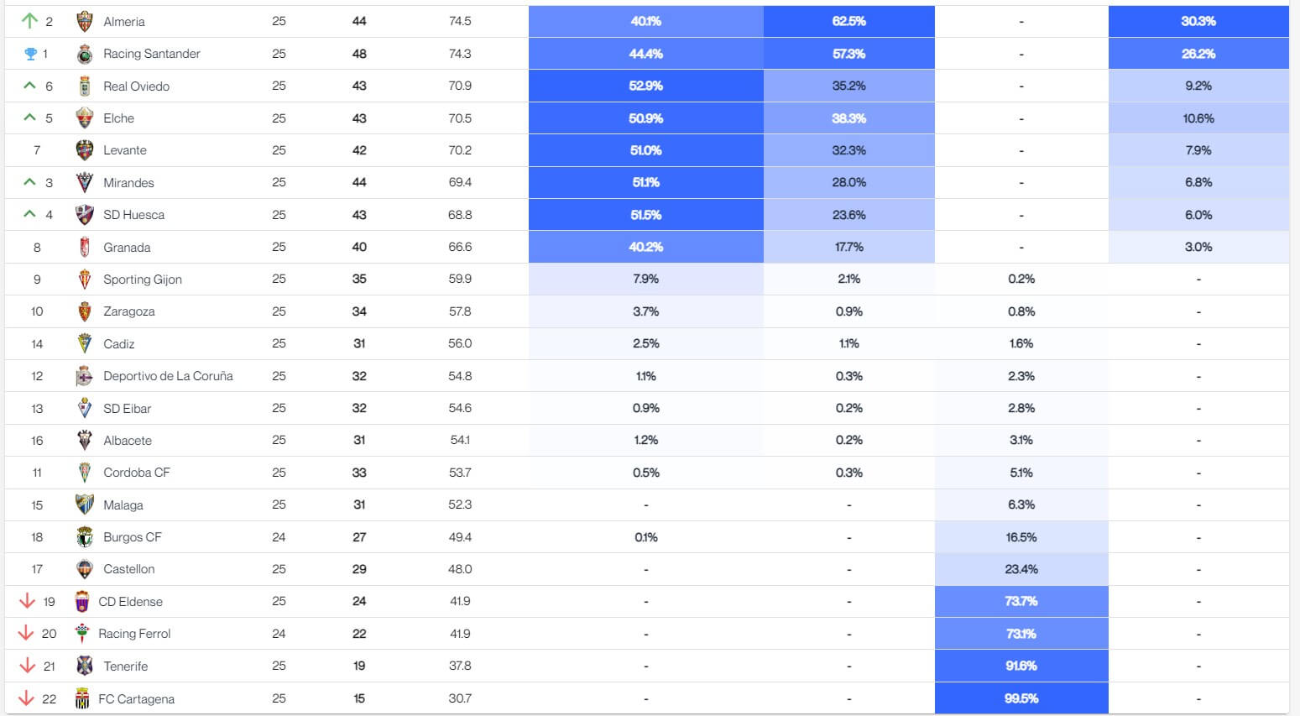
Task: Click the Real Oviedo crest icon
Action: click(84, 86)
